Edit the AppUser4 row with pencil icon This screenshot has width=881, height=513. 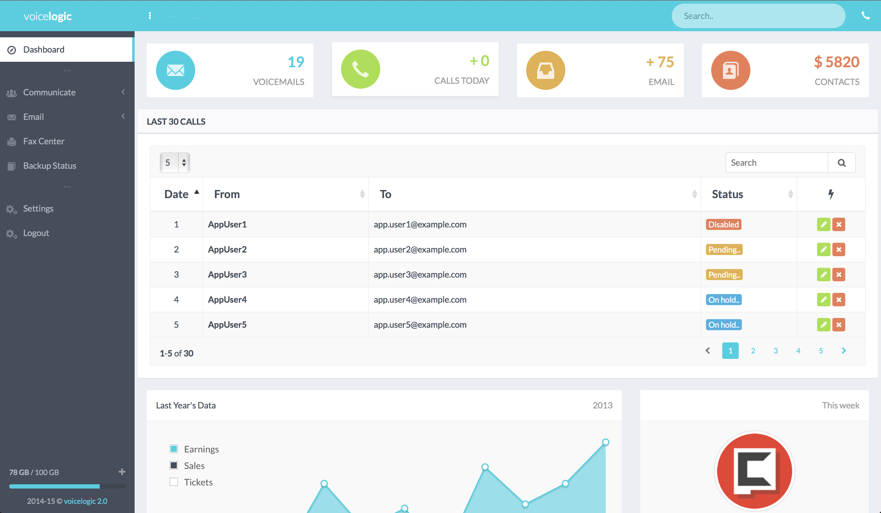823,300
